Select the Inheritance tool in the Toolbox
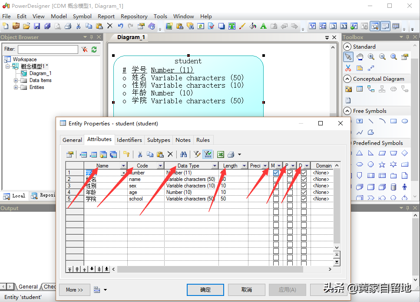 pos(382,89)
